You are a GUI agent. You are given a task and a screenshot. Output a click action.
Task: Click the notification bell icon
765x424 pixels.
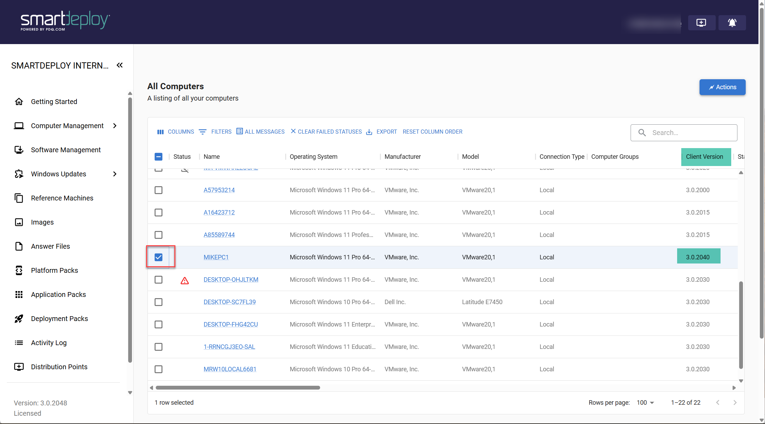pyautogui.click(x=732, y=23)
